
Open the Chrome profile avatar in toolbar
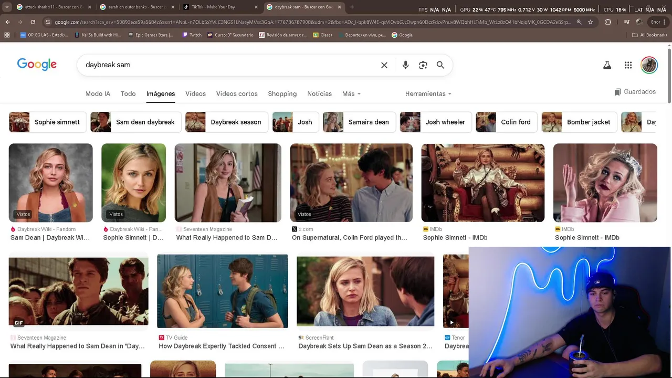[639, 22]
